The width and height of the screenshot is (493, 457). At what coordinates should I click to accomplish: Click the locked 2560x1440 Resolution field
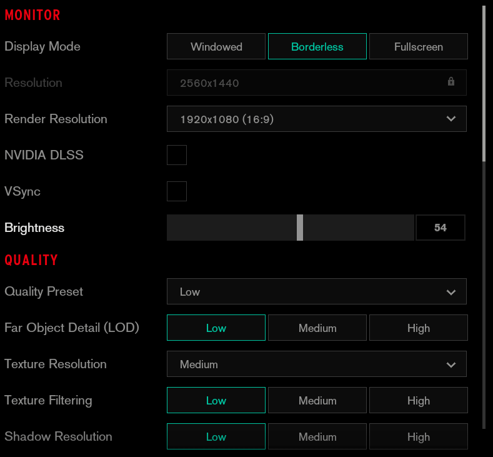point(317,83)
